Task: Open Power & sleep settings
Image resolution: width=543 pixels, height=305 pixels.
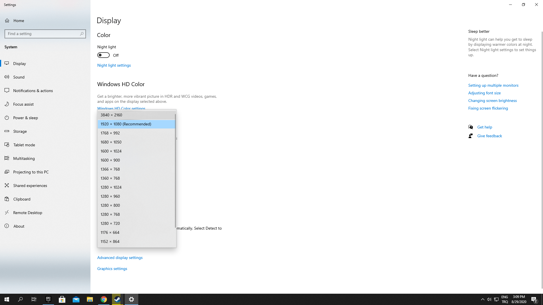Action: 25,118
